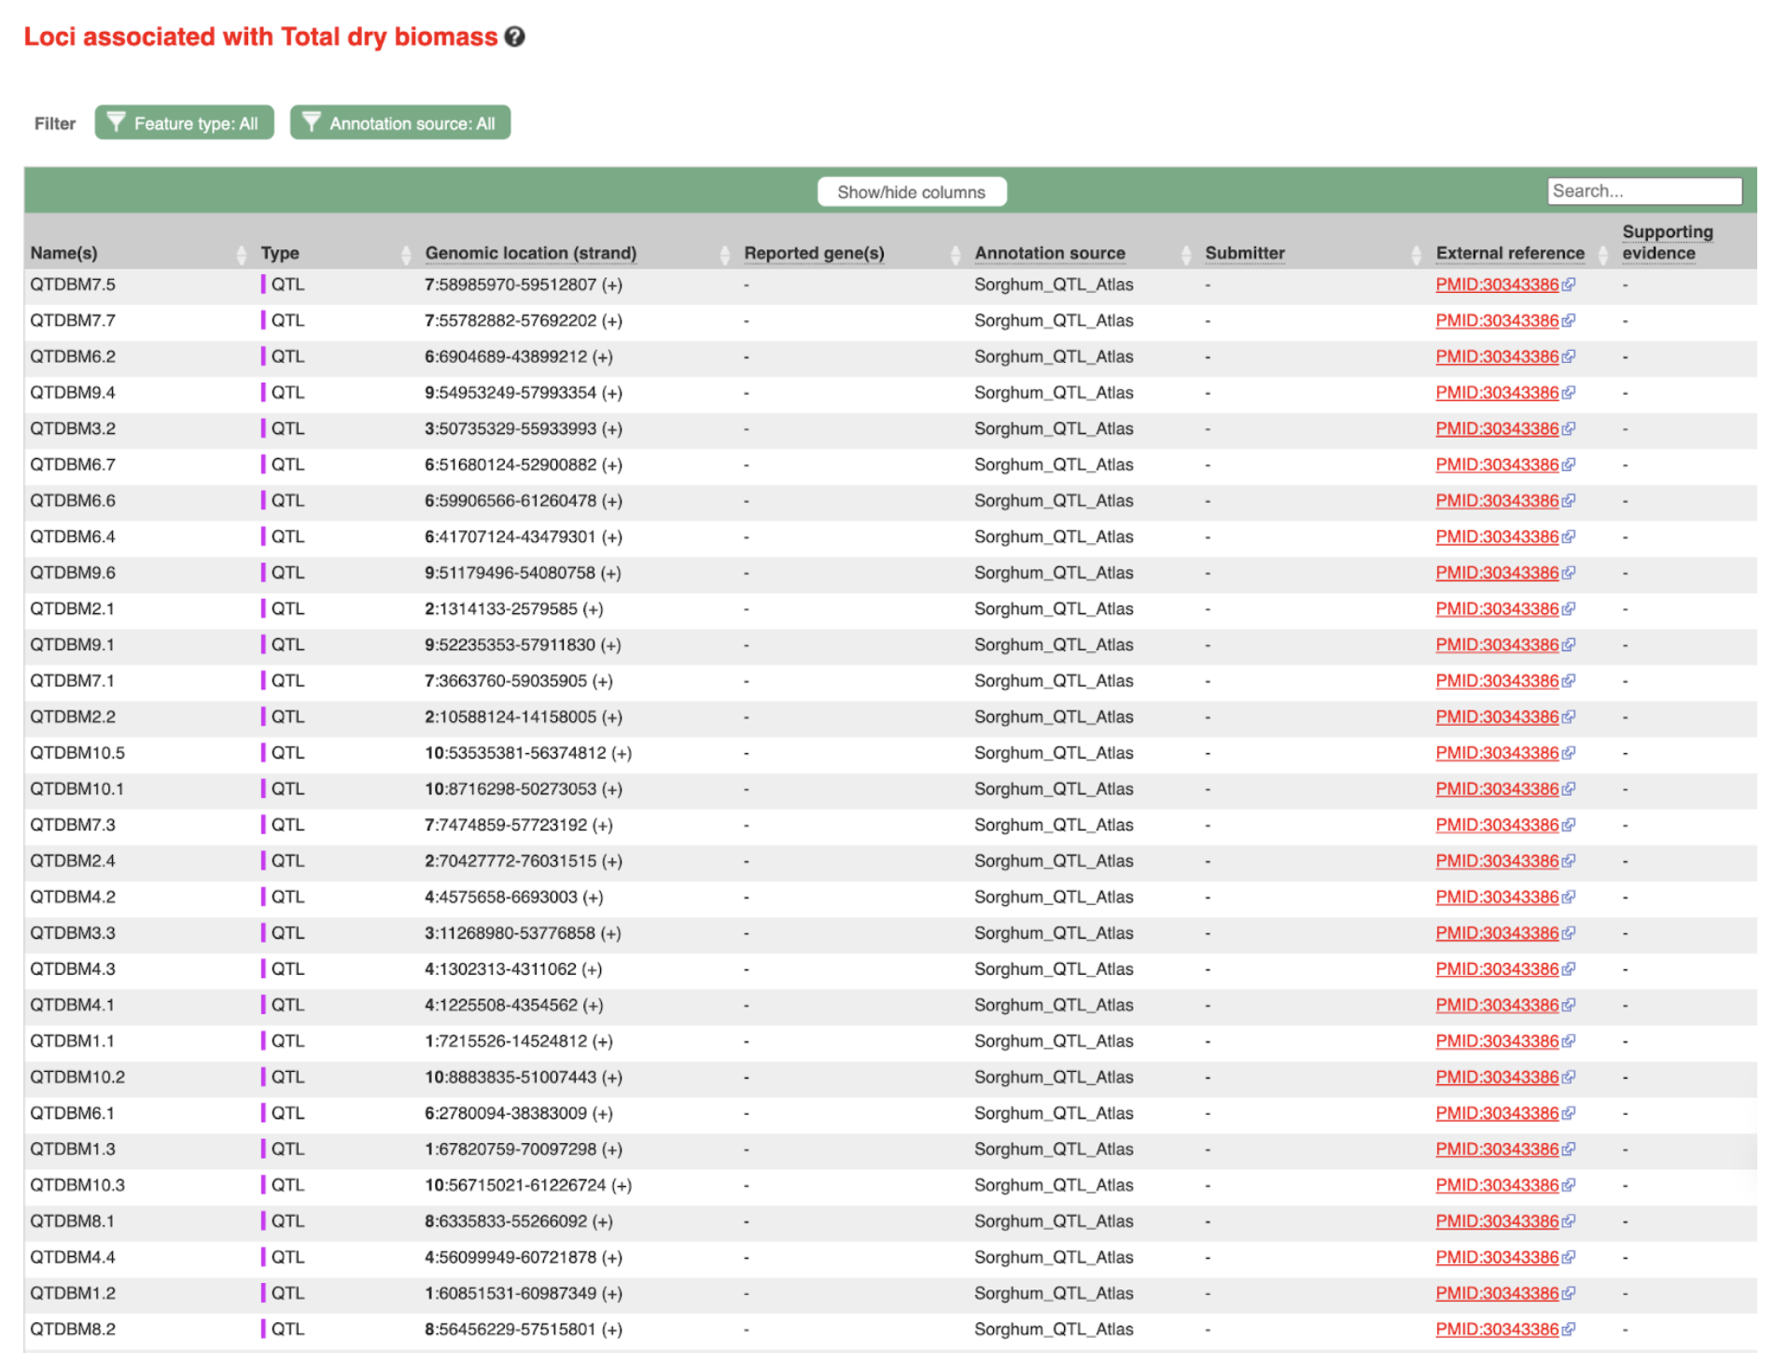
Task: Sort by Submitter column arrows
Action: click(1417, 254)
